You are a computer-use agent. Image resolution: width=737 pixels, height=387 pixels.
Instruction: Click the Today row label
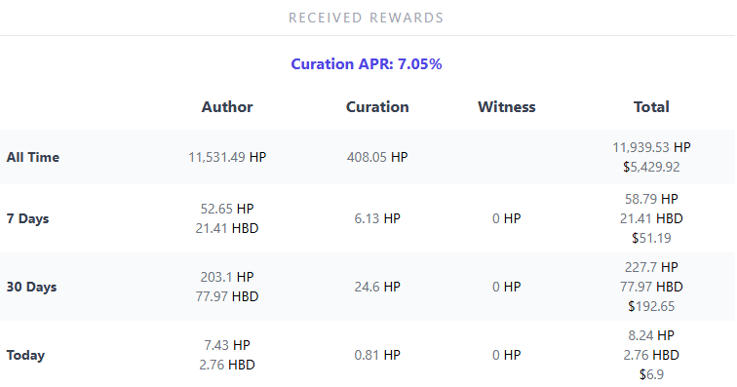(25, 355)
